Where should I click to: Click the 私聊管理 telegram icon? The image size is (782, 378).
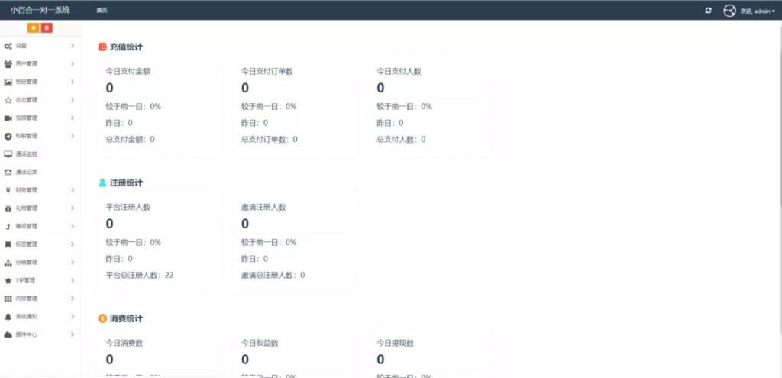click(8, 136)
